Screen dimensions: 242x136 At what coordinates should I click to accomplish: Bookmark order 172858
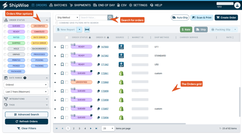62,100
